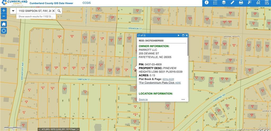
Task: Open the About info widget
Action: tap(206, 3)
